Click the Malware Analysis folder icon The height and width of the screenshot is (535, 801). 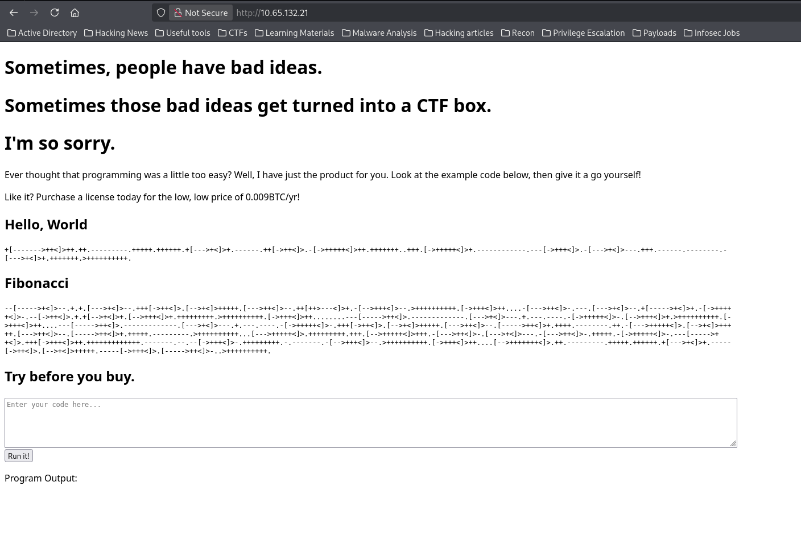(x=346, y=32)
